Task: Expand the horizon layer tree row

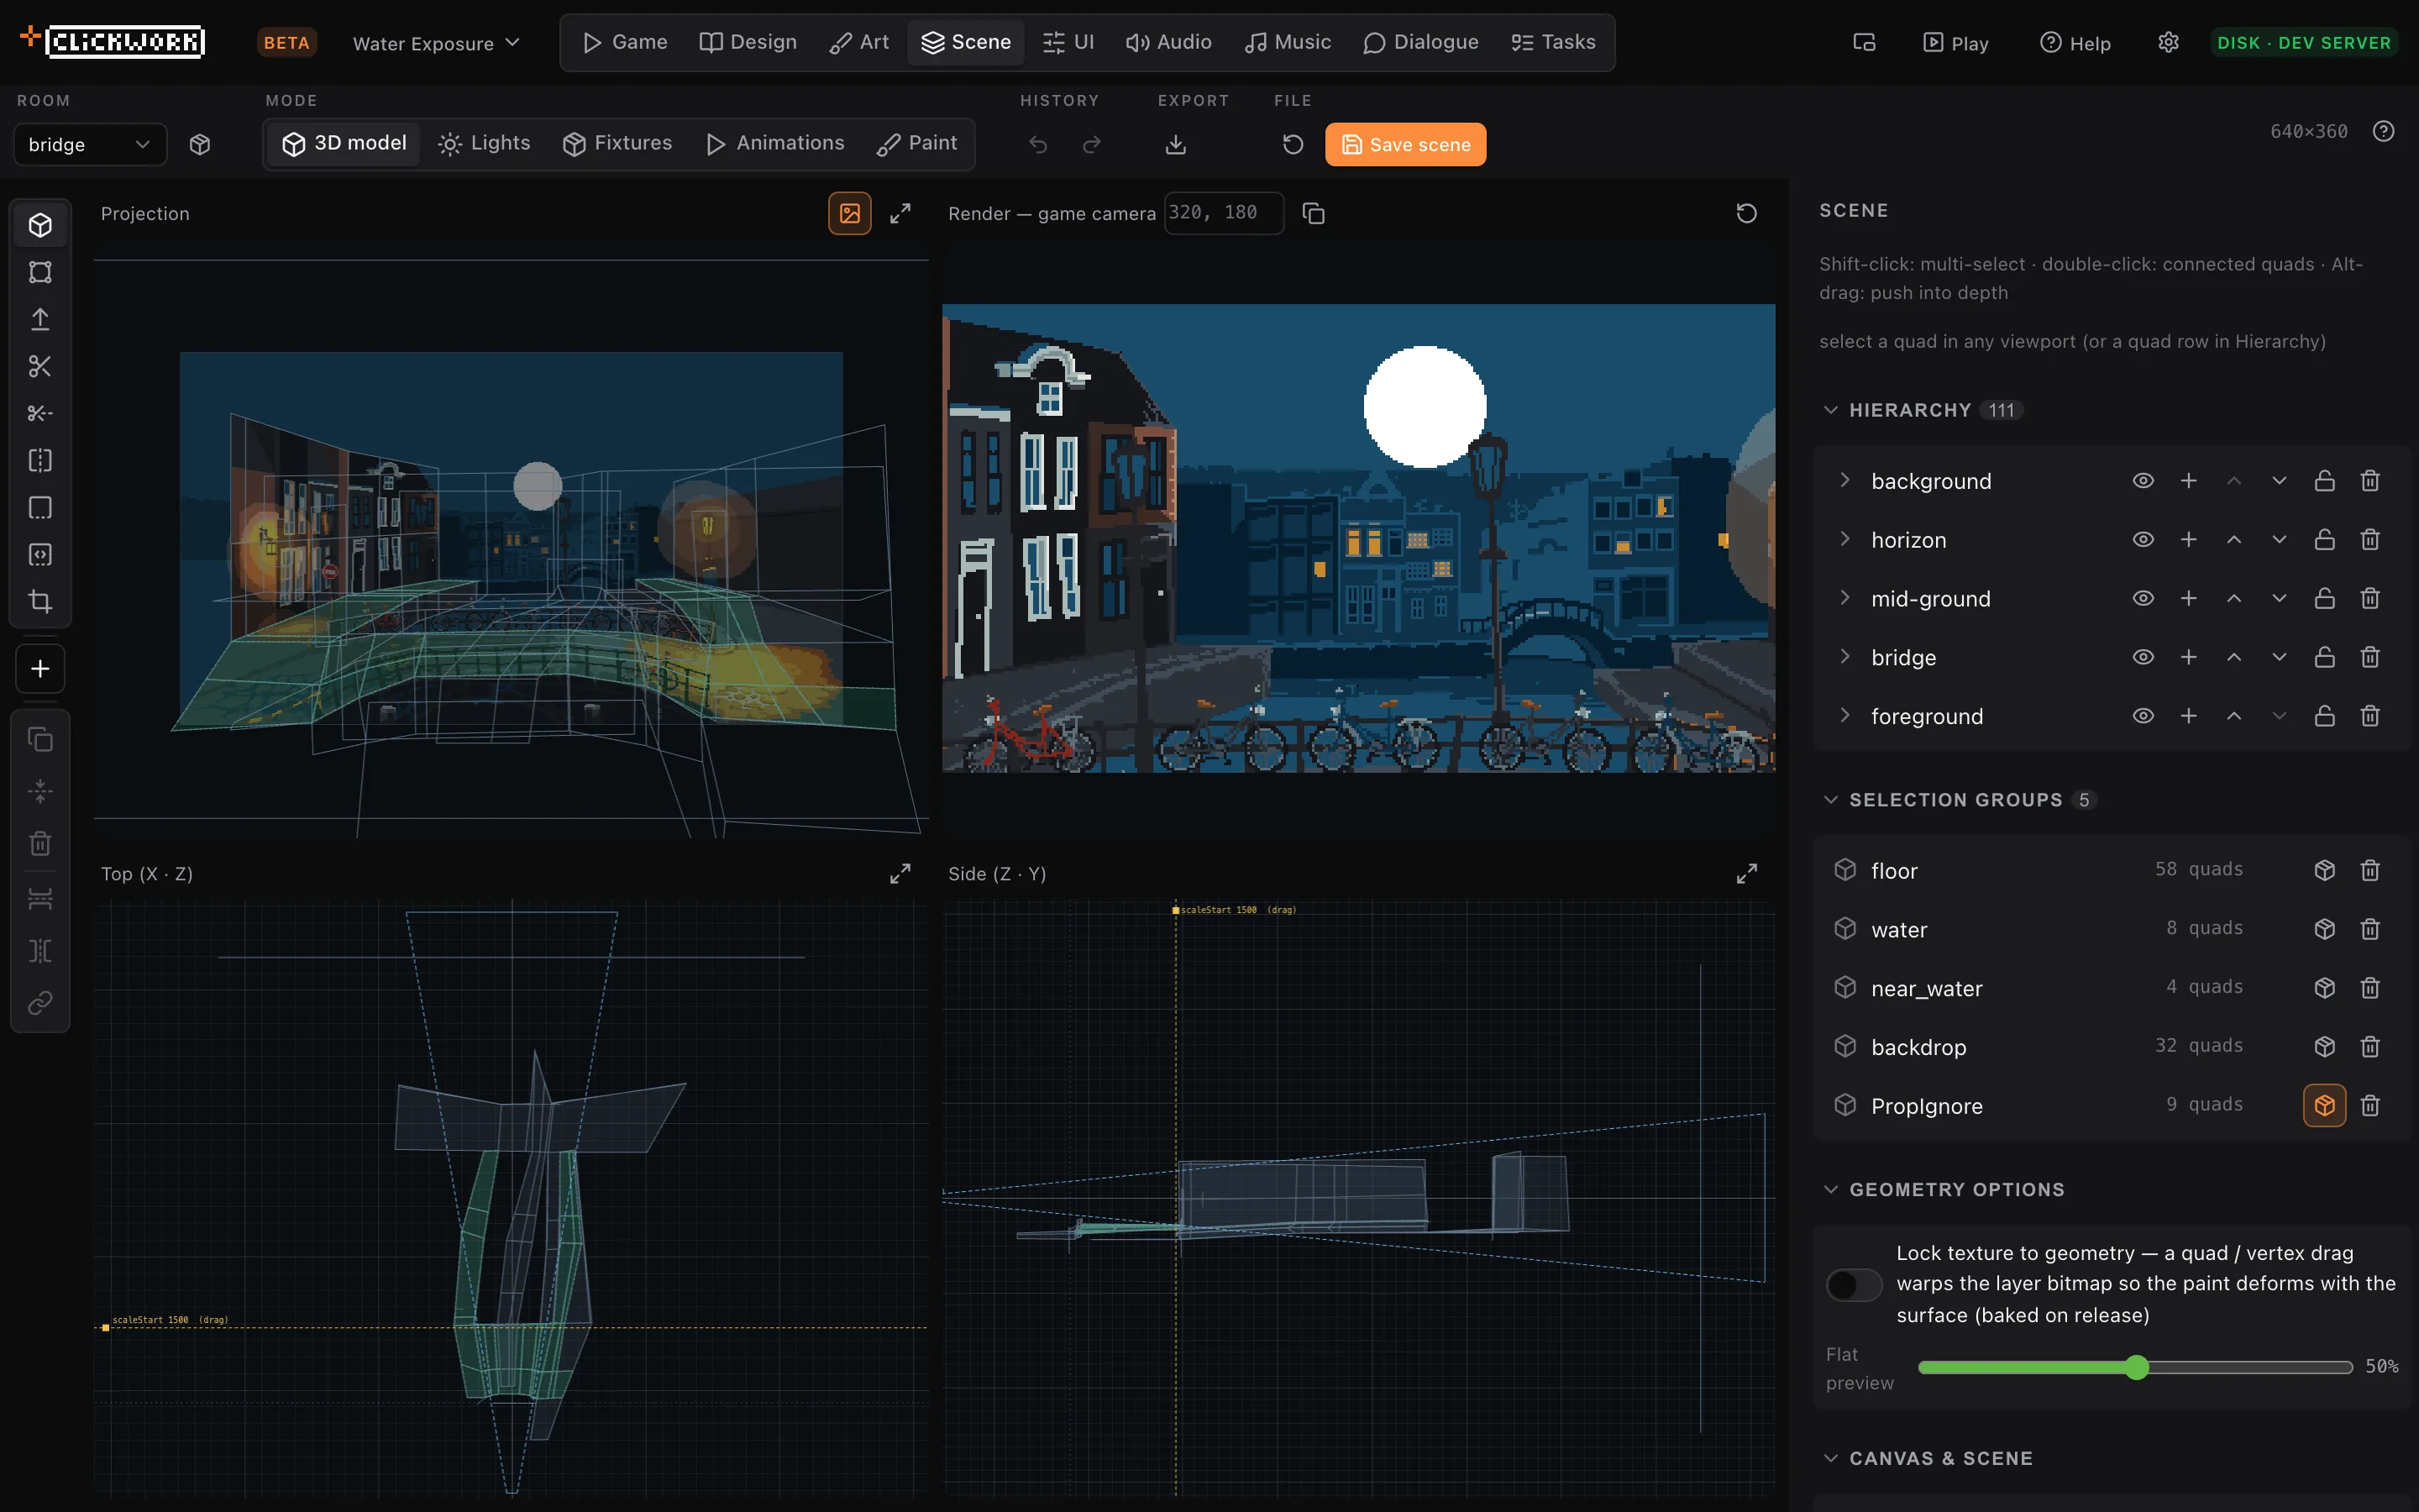Action: click(1844, 539)
